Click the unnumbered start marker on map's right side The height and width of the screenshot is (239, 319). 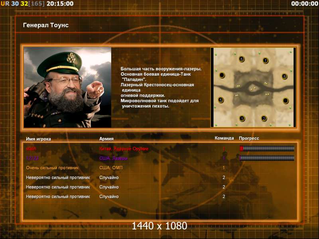[x=286, y=101]
